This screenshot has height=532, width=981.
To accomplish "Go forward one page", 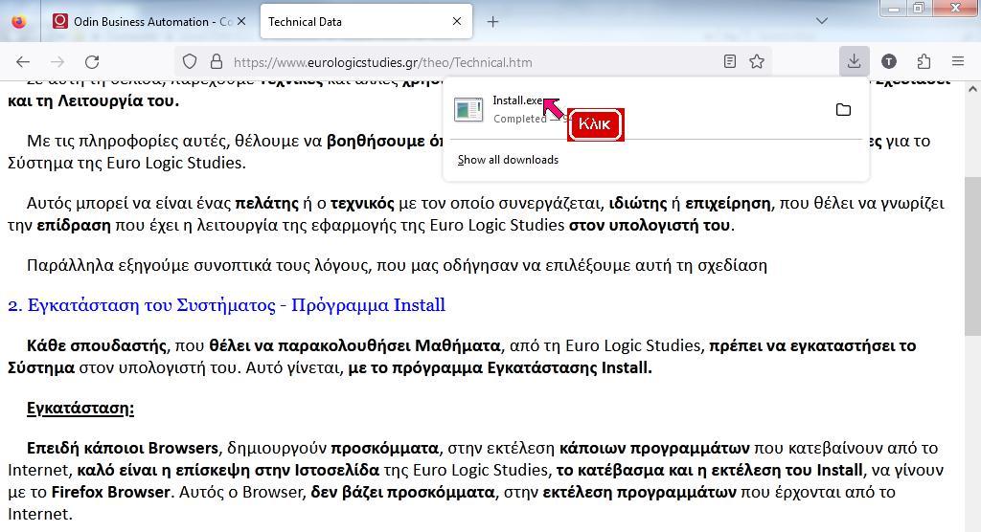I will [x=57, y=61].
